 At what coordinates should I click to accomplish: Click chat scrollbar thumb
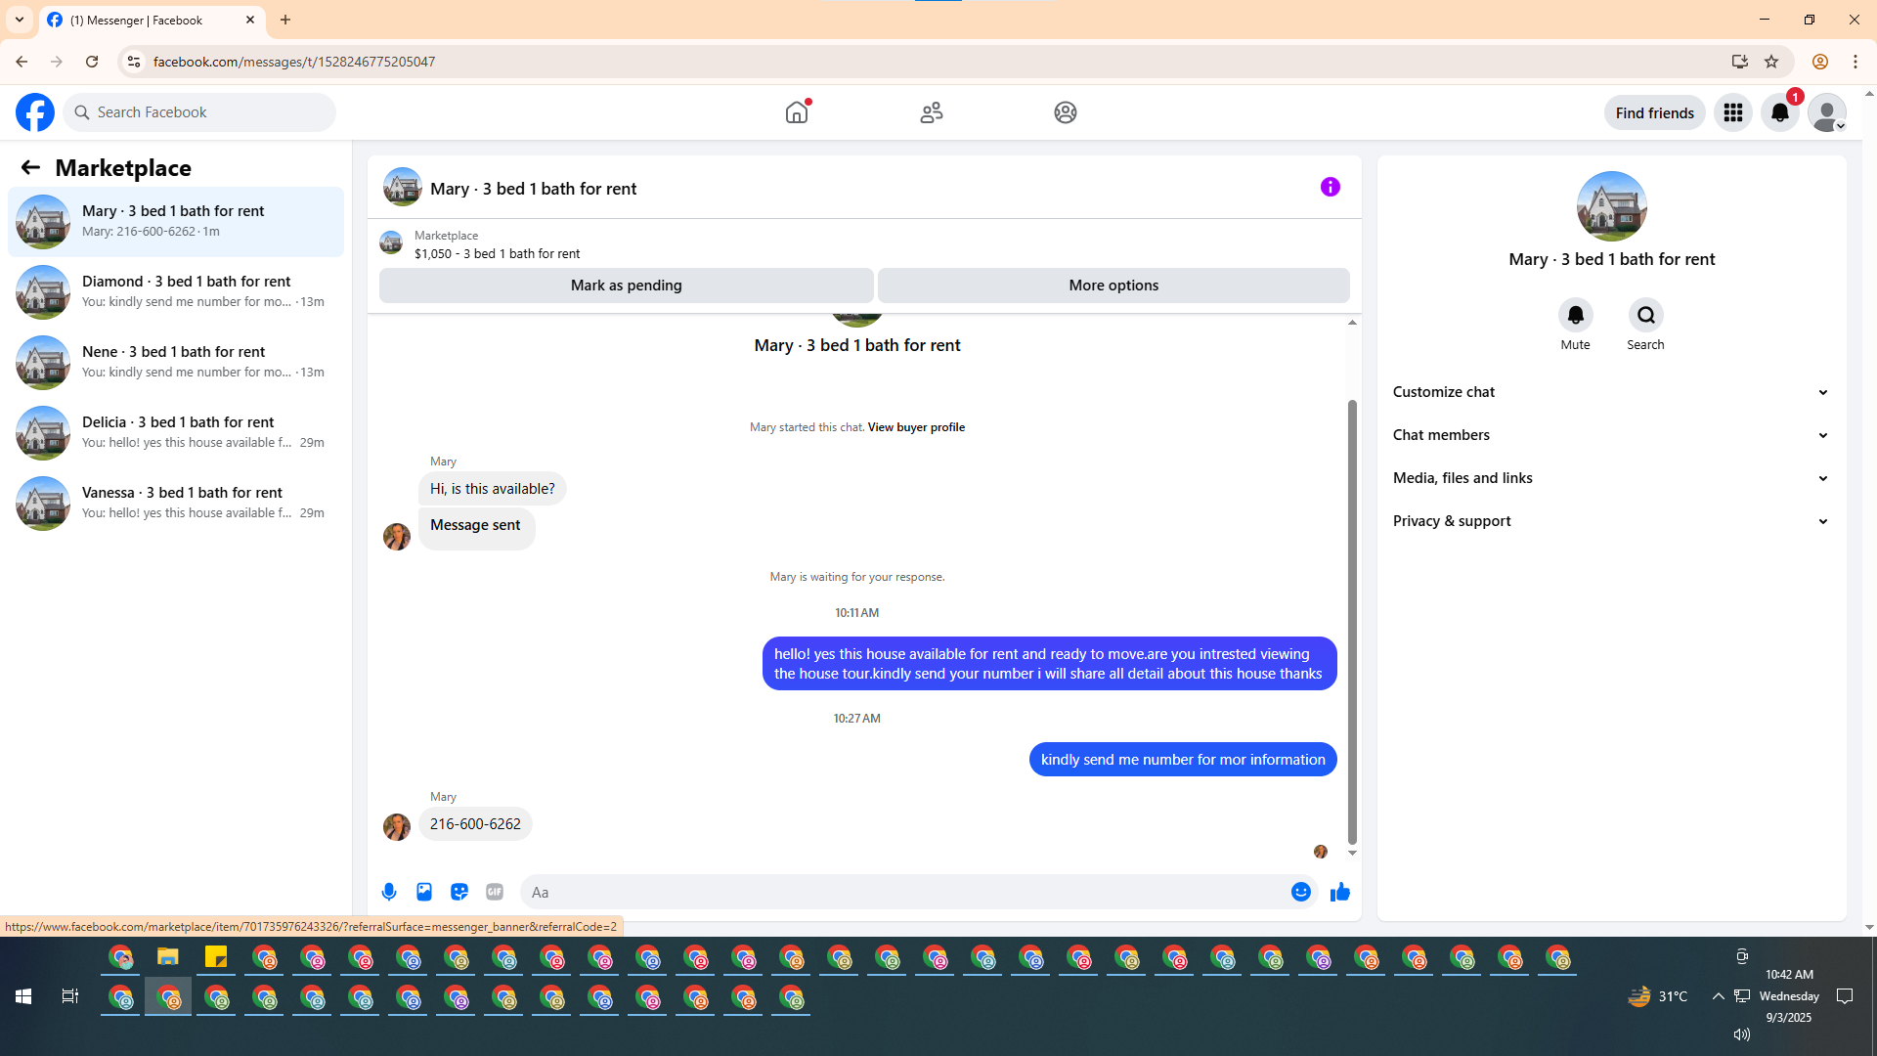(x=1352, y=621)
